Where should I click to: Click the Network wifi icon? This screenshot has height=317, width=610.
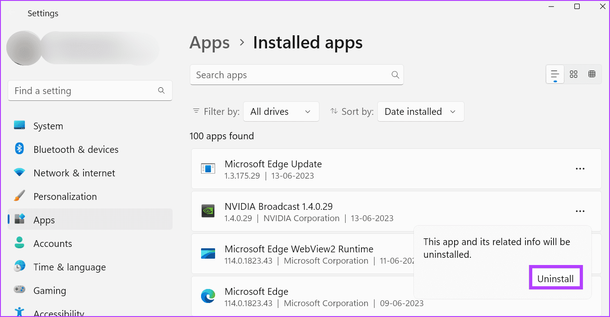[19, 172]
